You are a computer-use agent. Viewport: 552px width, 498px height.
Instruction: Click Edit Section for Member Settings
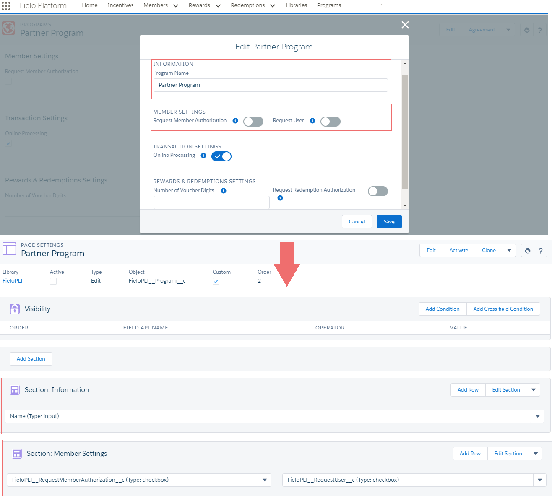508,454
